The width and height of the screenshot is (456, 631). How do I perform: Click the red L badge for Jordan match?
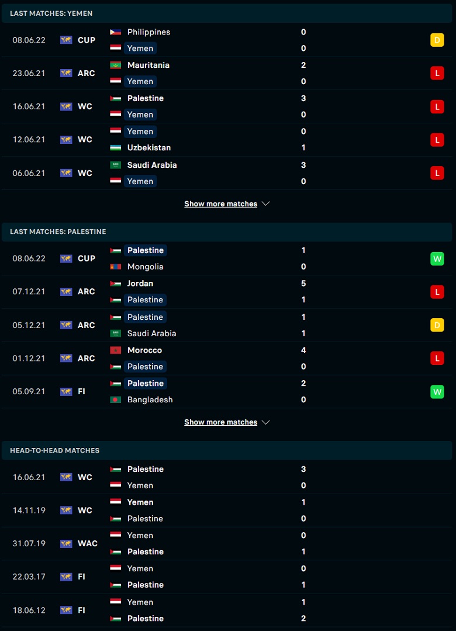(x=437, y=292)
